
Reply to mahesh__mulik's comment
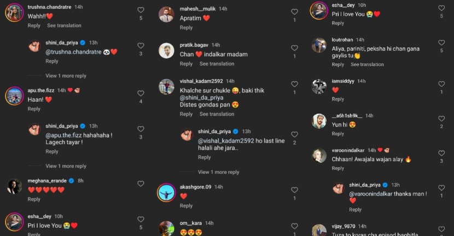click(186, 27)
